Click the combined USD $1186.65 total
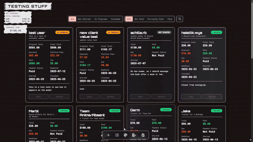 coord(15,31)
